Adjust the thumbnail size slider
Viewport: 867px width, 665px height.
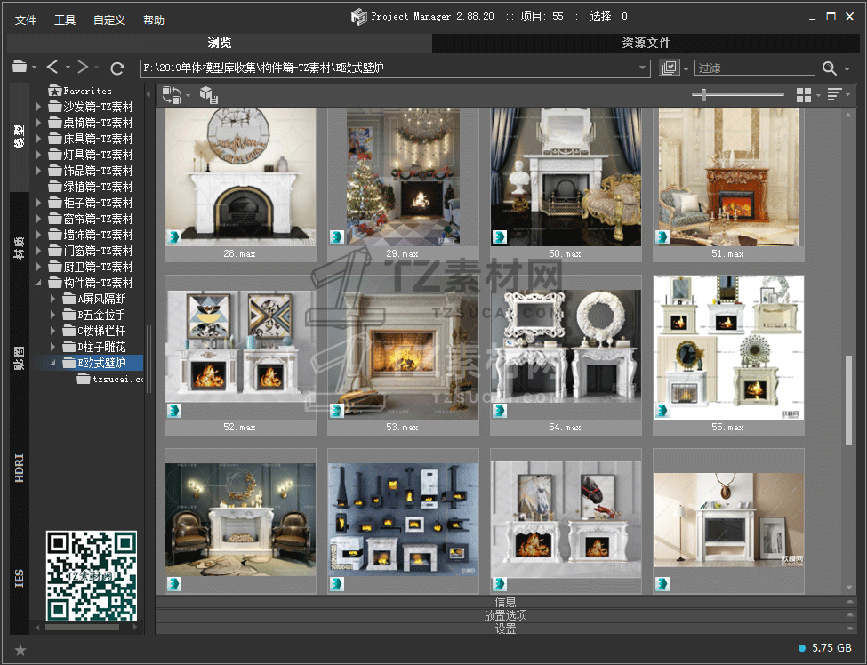703,95
